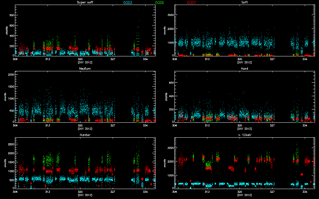Click the 334 x-axis tick in Medium plot
Screen dimensions: 319x199
pyautogui.click(x=145, y=125)
